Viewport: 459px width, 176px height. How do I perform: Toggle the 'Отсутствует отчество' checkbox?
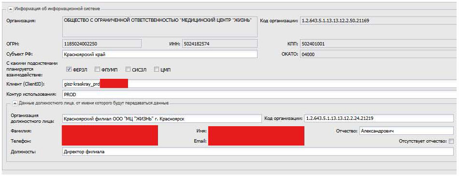(451, 142)
